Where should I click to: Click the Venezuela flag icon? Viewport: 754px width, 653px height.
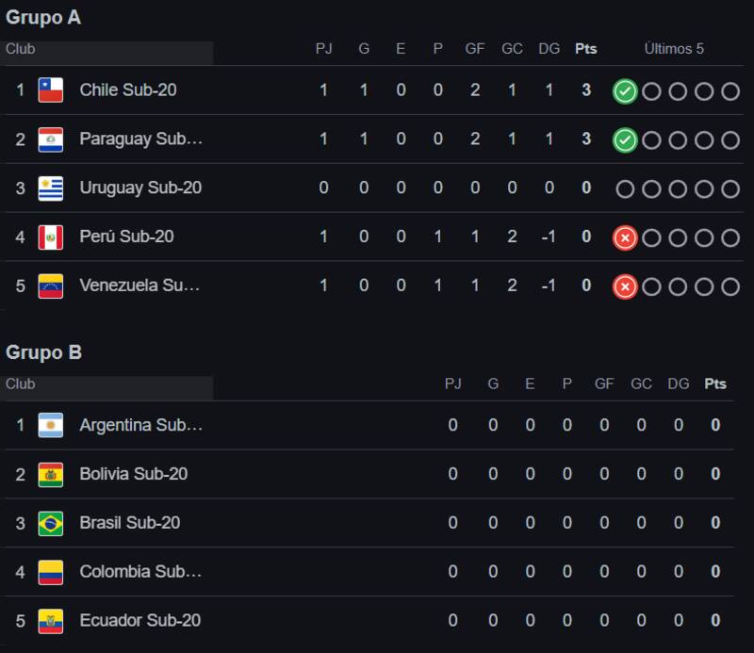pyautogui.click(x=50, y=286)
